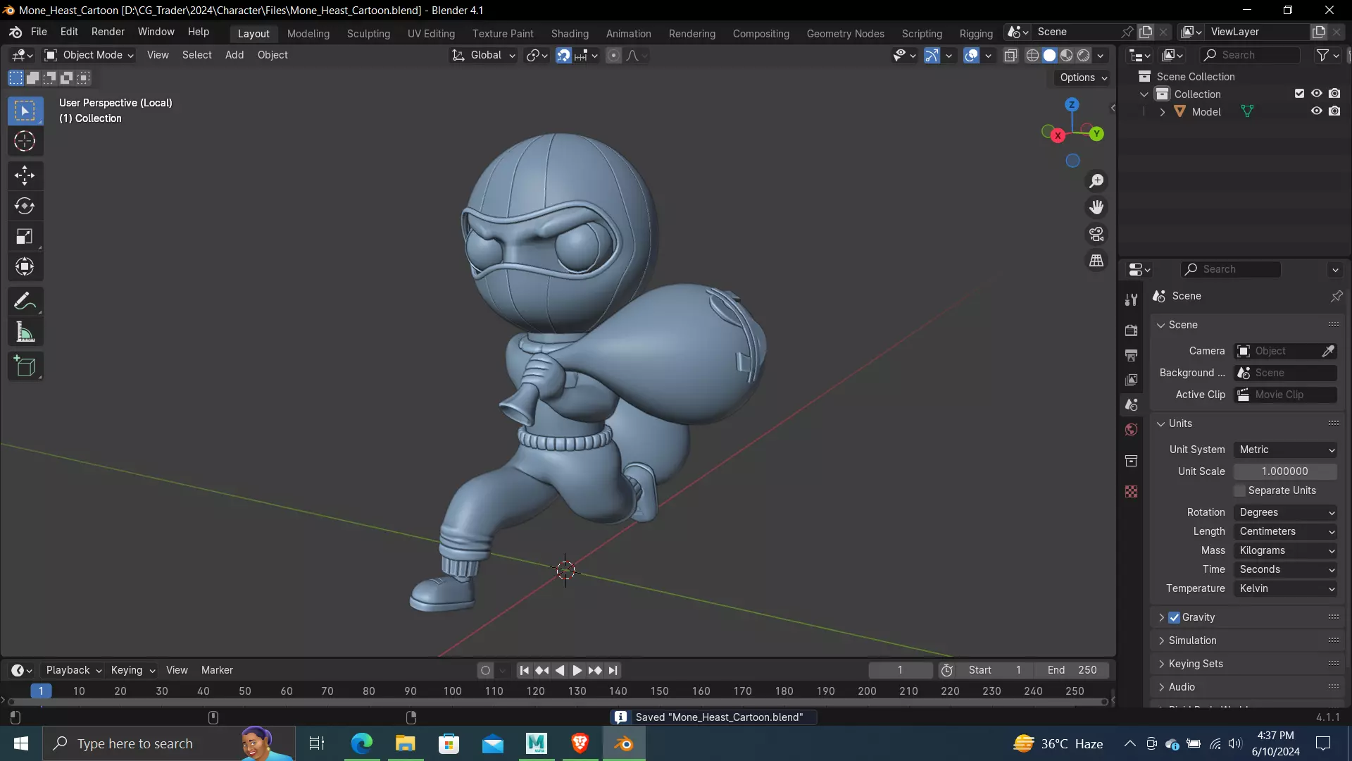This screenshot has height=761, width=1352.
Task: Select the Transform tool
Action: (x=25, y=266)
